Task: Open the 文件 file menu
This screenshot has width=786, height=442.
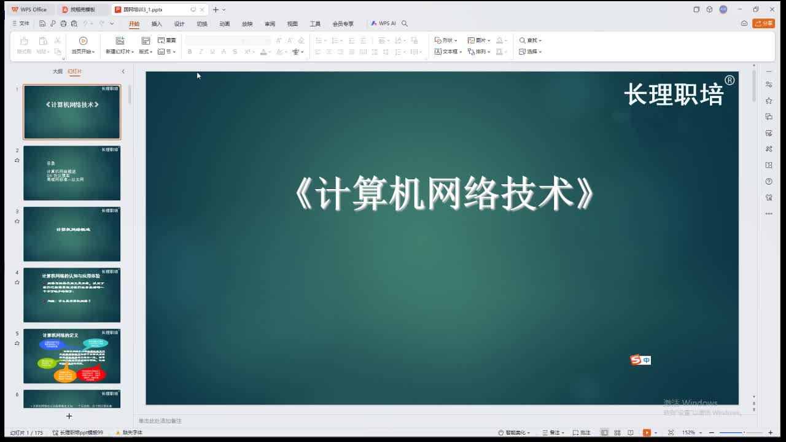Action: pos(21,23)
